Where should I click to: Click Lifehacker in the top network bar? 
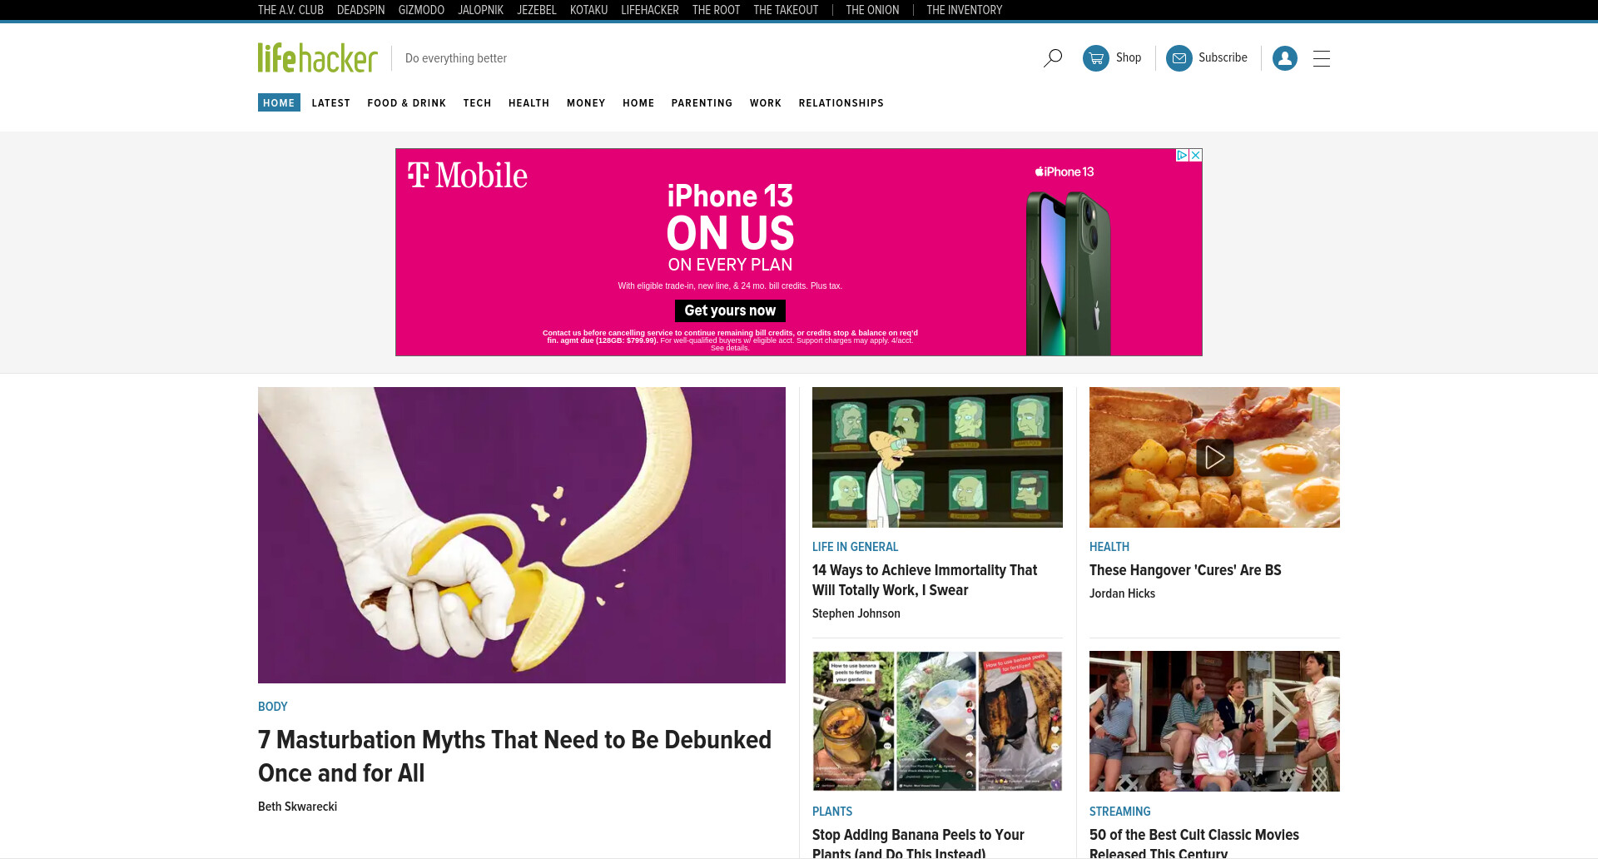(x=650, y=10)
